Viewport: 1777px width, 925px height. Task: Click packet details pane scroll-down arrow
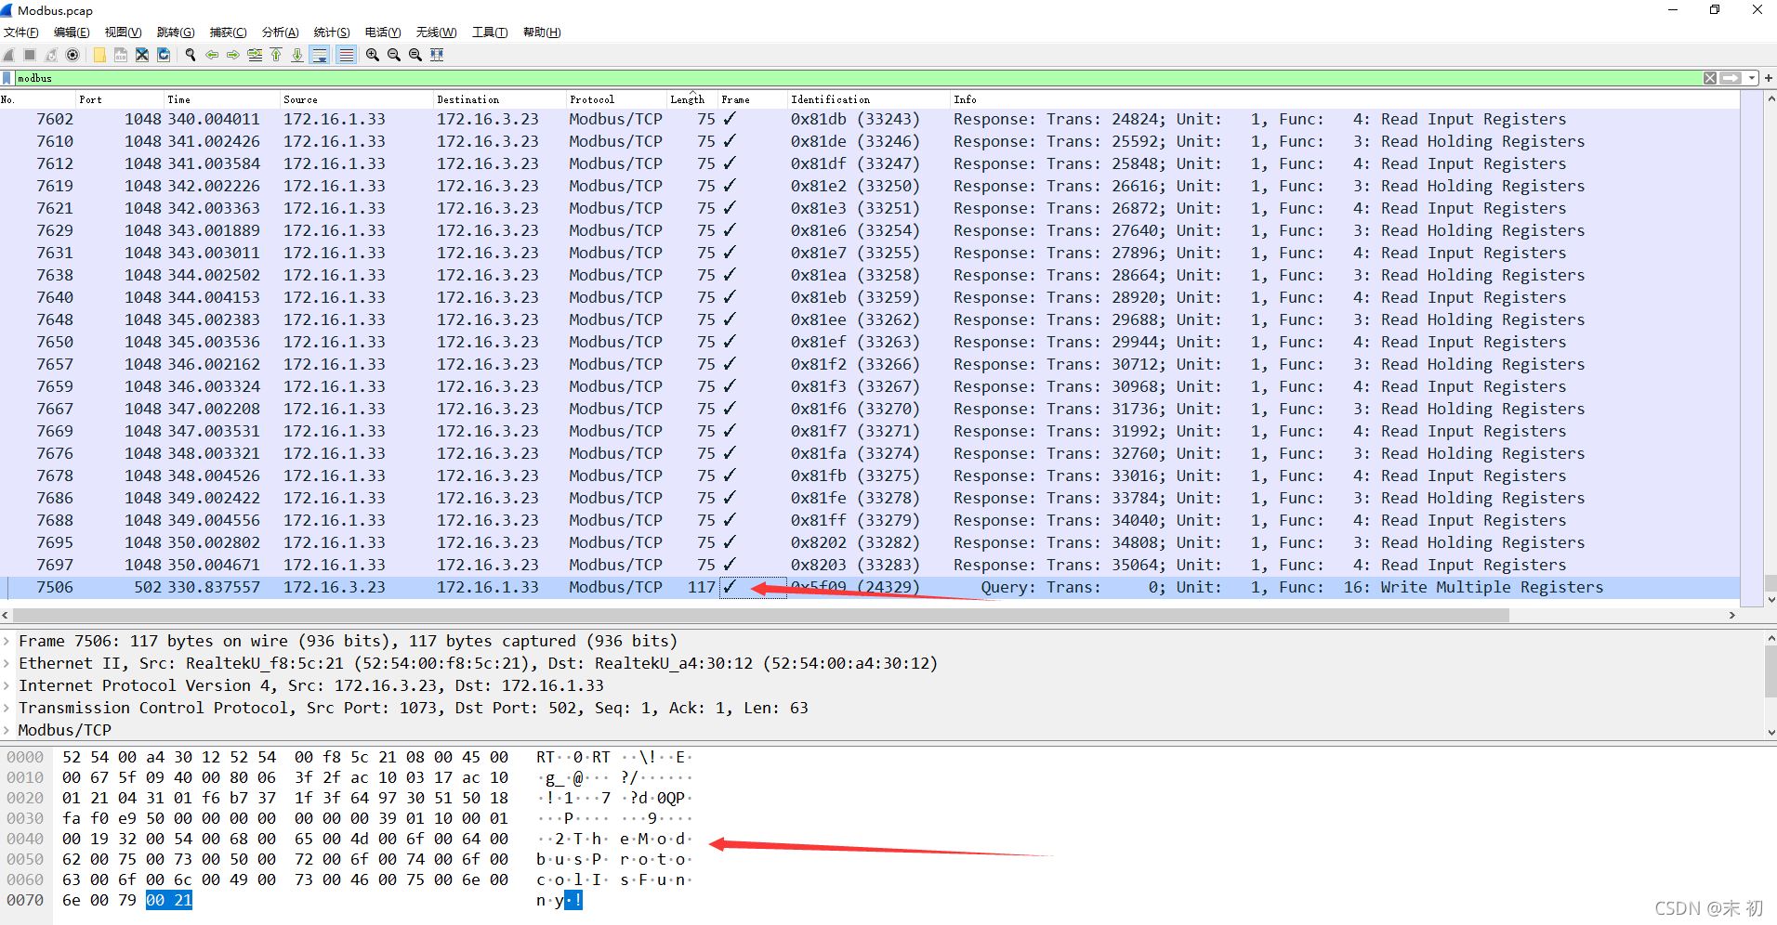click(1770, 732)
